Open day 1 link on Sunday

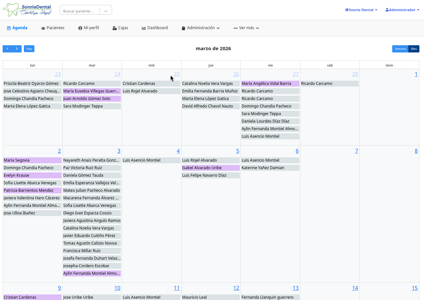coord(416,74)
